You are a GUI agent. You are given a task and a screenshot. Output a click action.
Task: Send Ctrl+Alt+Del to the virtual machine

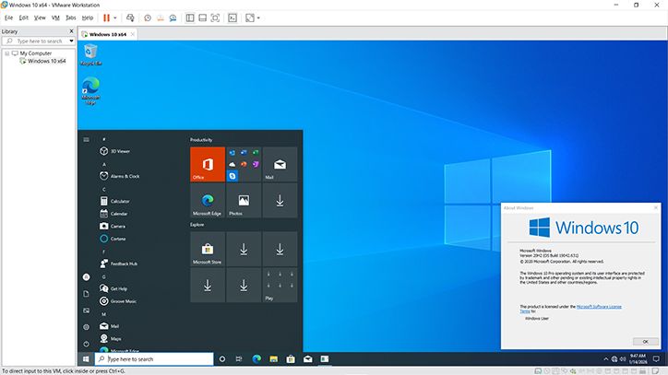[x=130, y=18]
